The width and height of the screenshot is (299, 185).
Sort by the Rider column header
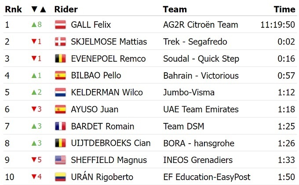[x=66, y=9]
